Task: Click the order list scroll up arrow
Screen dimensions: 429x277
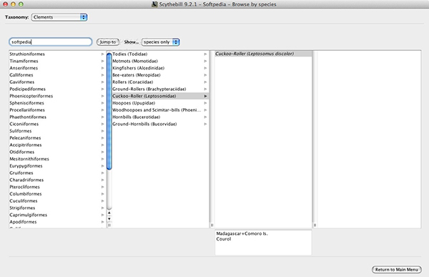Action: click(x=109, y=213)
